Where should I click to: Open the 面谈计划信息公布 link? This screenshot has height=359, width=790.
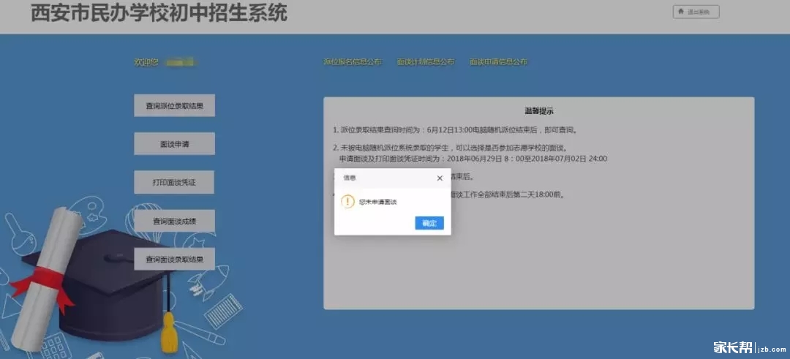[425, 62]
